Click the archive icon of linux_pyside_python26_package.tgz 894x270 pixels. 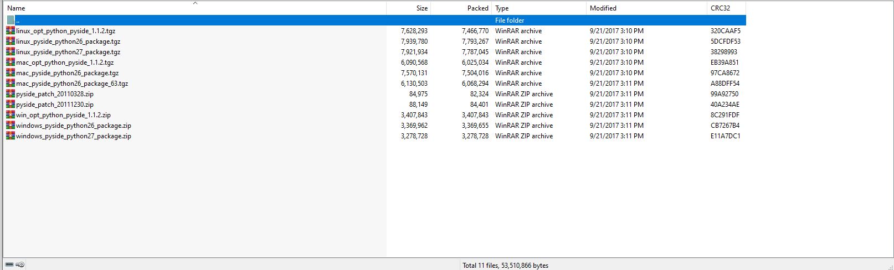[x=11, y=41]
